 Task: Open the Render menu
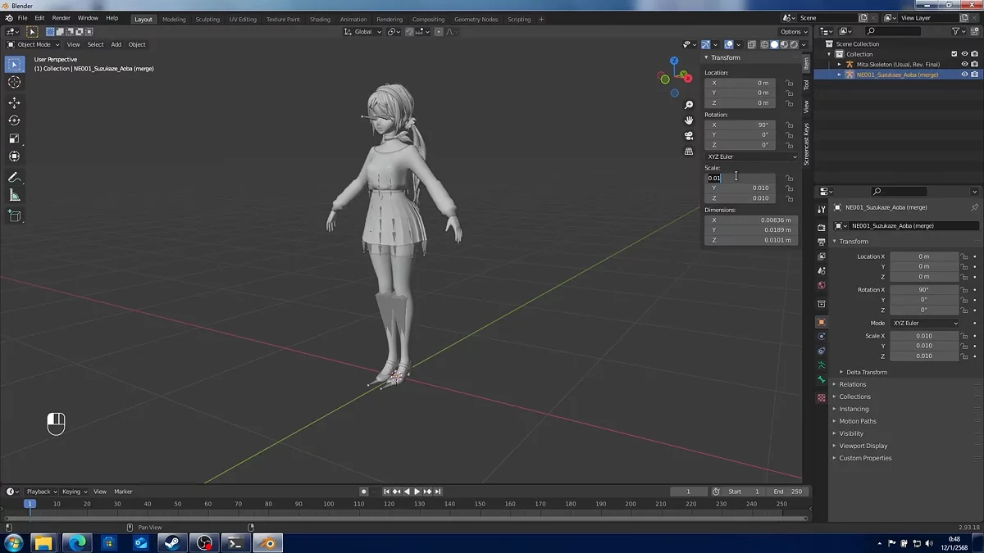[x=61, y=18]
